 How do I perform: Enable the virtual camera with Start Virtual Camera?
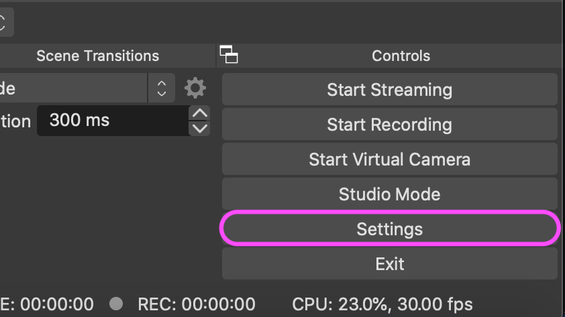[390, 160]
